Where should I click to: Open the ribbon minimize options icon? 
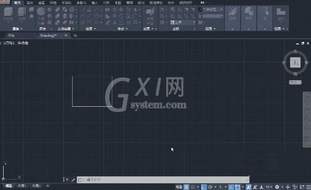pos(202,3)
